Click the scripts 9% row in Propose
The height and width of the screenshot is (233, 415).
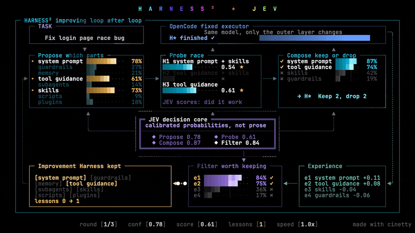90,96
